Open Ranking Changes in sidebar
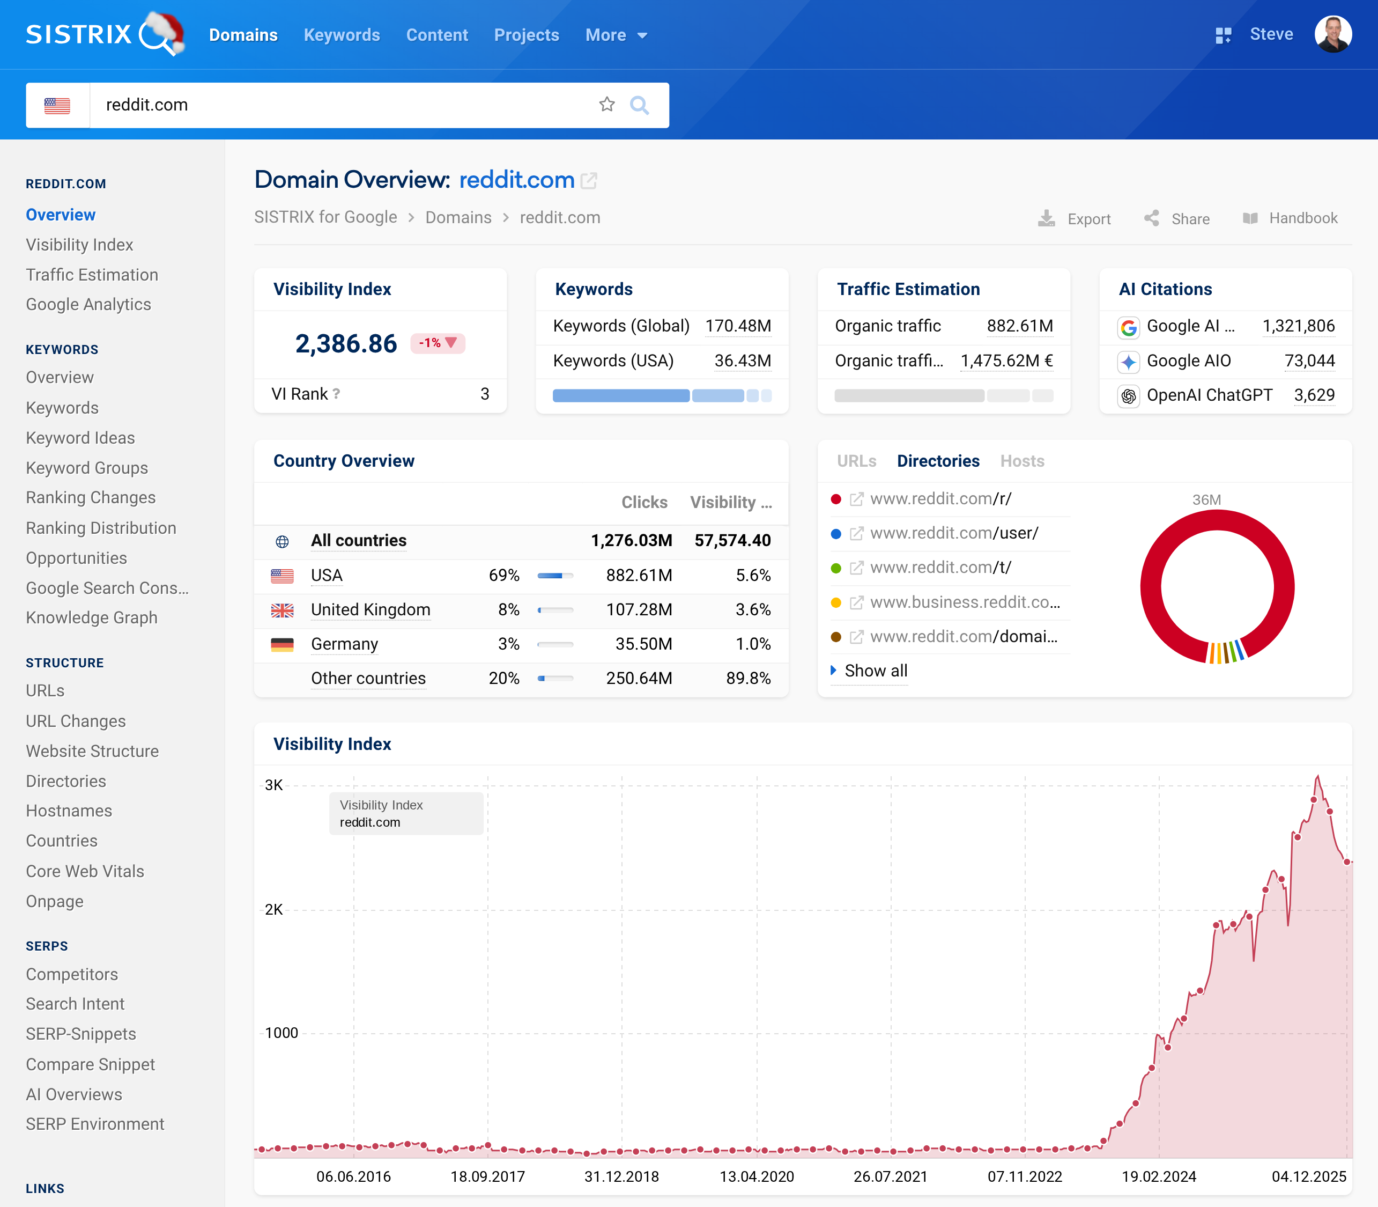The width and height of the screenshot is (1378, 1207). click(x=91, y=498)
